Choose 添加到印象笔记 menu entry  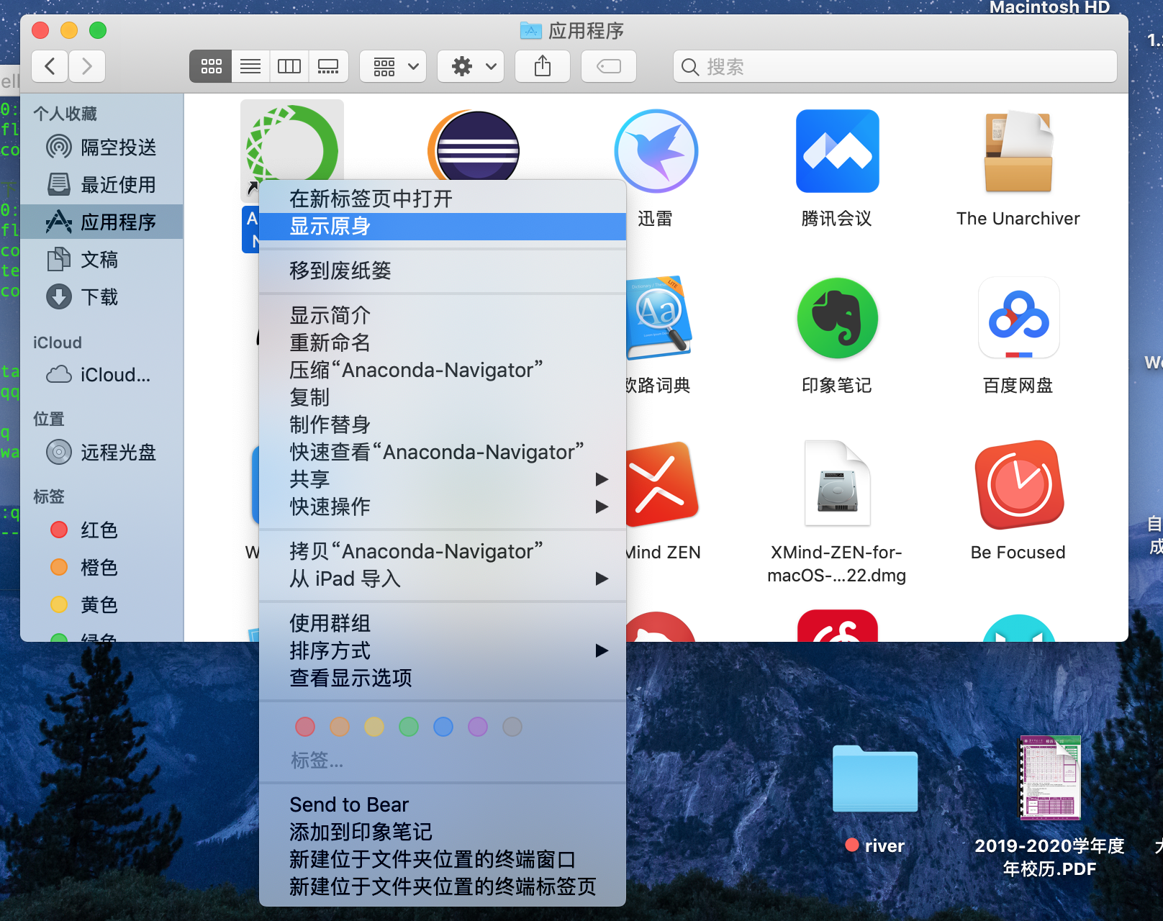tap(442, 832)
